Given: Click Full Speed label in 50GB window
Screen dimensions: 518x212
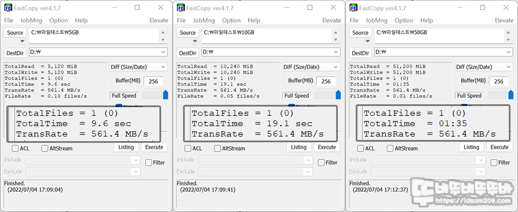Looking at the screenshot, I should [469, 96].
